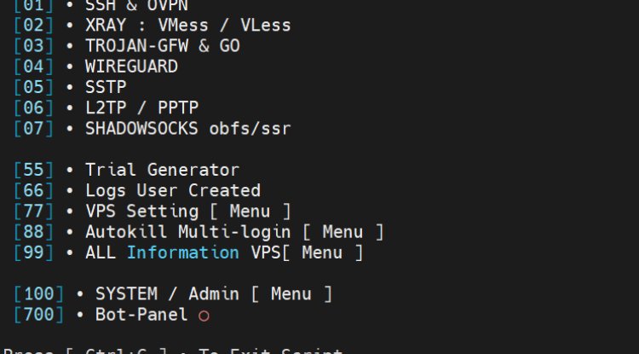Viewport: 639px width, 354px height.
Task: Click the [100] option number
Action: click(39, 293)
